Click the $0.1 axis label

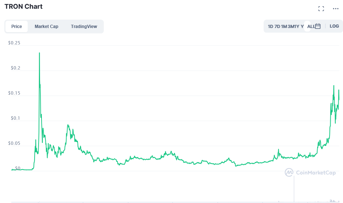pyautogui.click(x=16, y=118)
